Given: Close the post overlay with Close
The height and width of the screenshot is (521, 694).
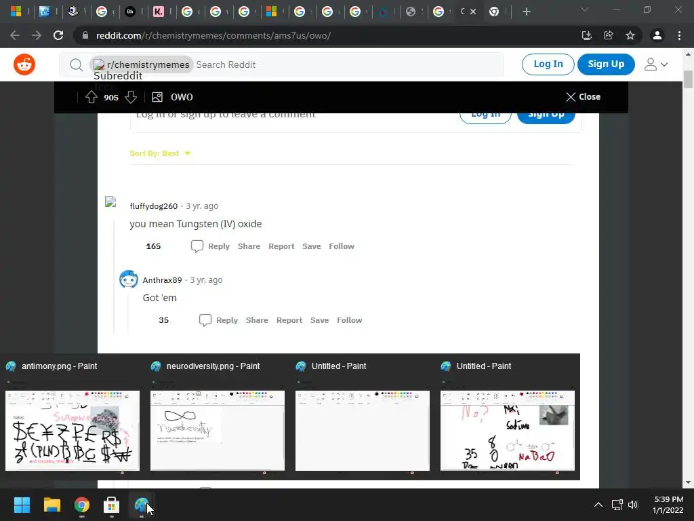Looking at the screenshot, I should click(x=583, y=96).
